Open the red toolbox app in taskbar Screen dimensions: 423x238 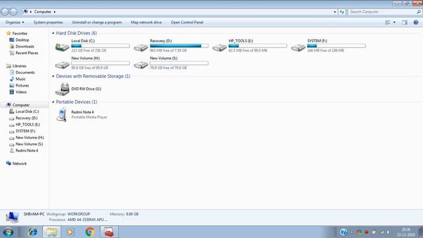pyautogui.click(x=109, y=232)
